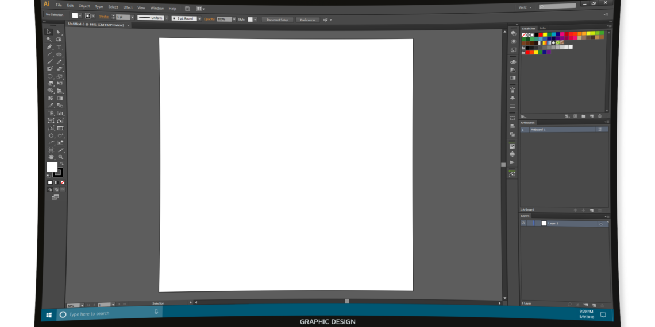Click orange Opacity label link
This screenshot has width=655, height=327.
coord(209,19)
